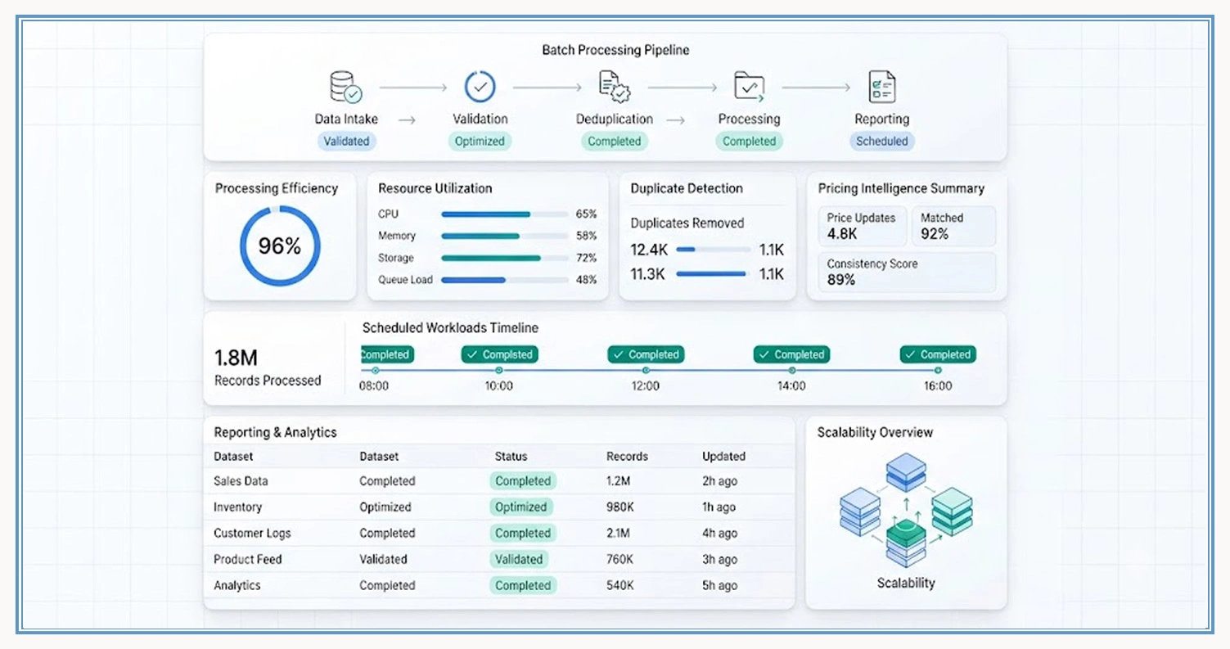Select the Customer Logs row name
Screen dimensions: 1230x649
(252, 534)
